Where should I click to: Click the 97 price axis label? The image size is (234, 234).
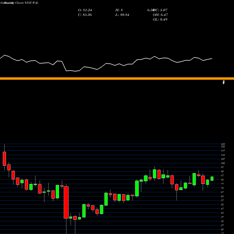pyautogui.click(x=222, y=167)
